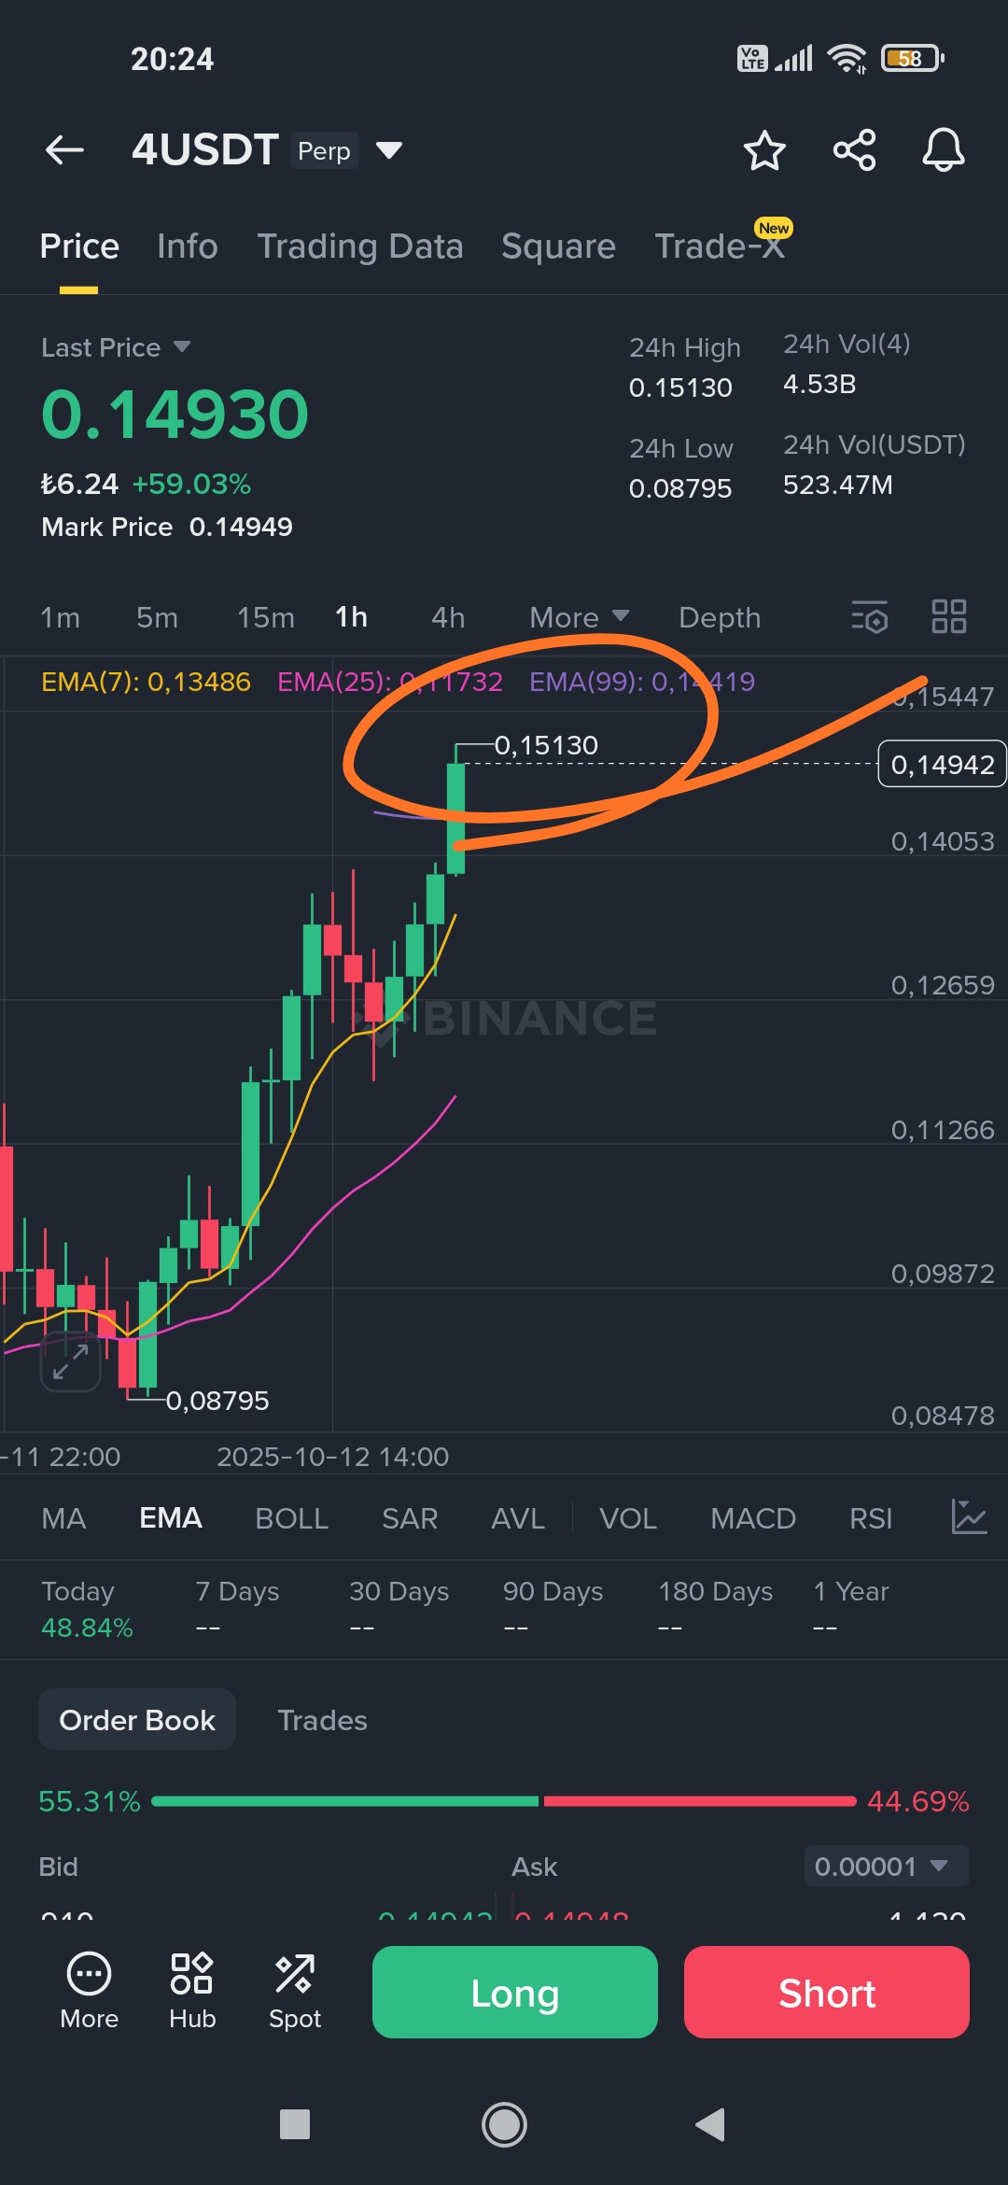
Task: Tap the Android home button
Action: coord(504,2124)
